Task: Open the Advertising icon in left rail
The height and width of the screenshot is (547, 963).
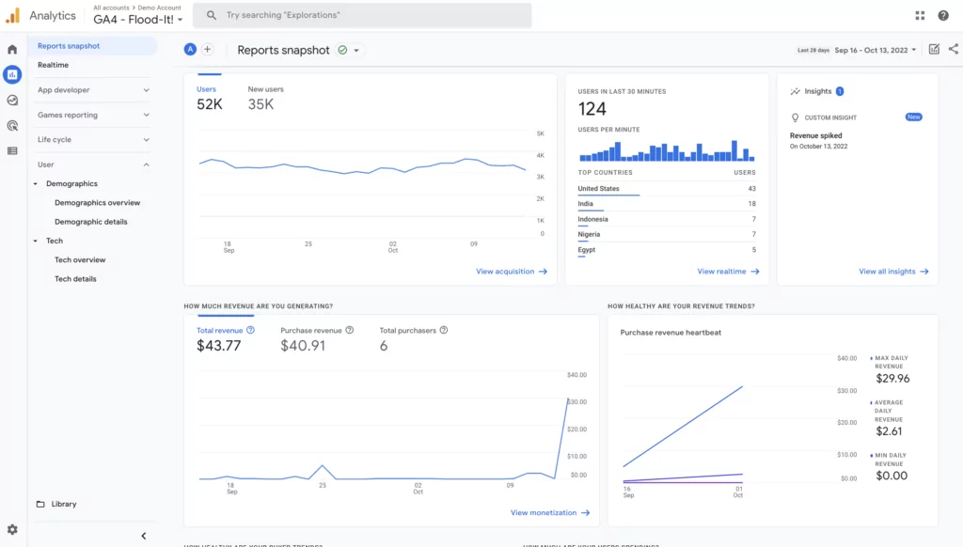Action: pos(12,125)
